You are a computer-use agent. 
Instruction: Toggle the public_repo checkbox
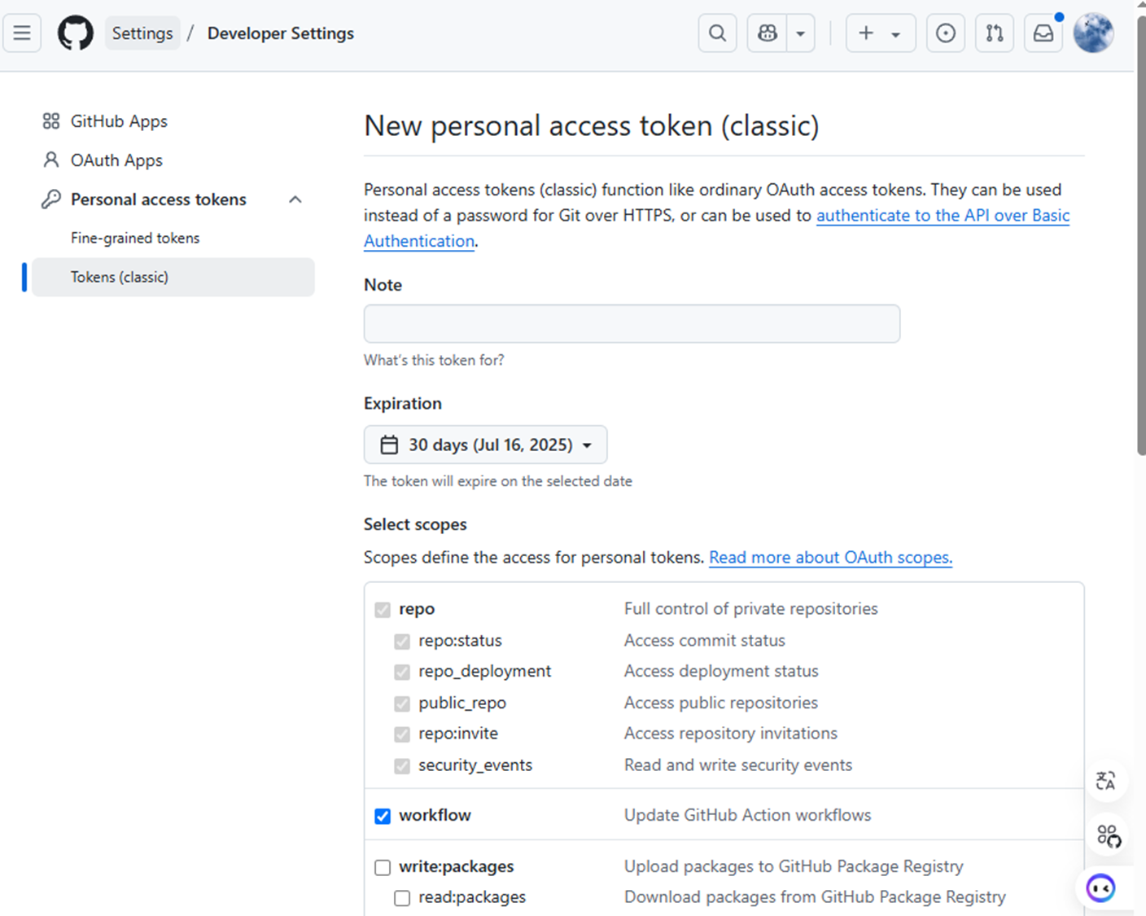click(x=402, y=703)
